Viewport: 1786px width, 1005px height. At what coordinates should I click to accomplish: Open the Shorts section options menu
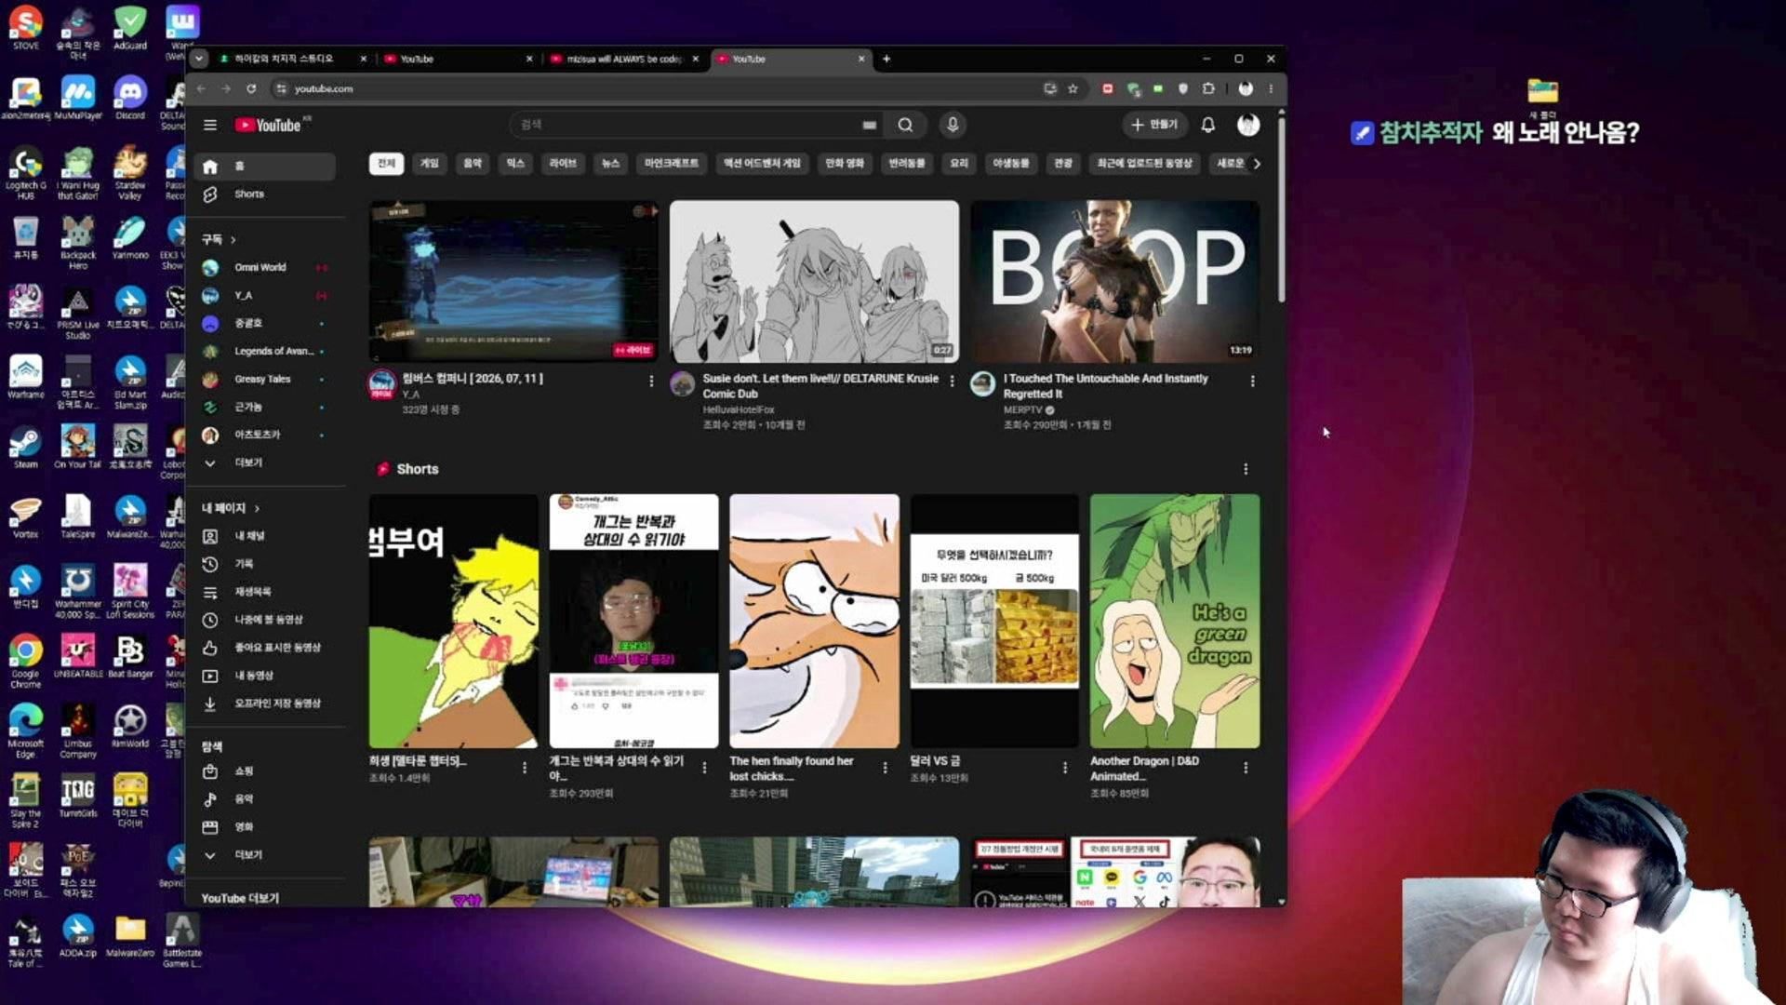(x=1246, y=469)
